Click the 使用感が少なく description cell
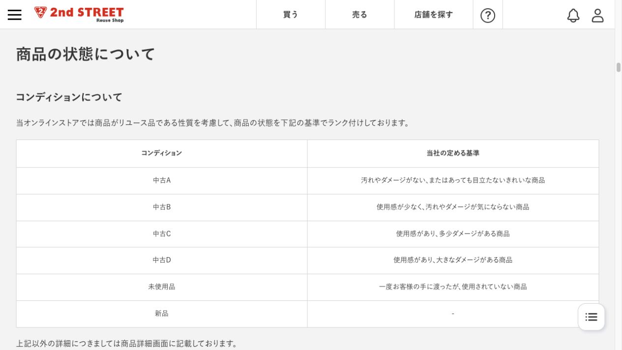This screenshot has width=622, height=350. point(453,207)
